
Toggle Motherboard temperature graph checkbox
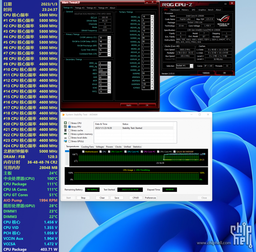click(x=83, y=152)
